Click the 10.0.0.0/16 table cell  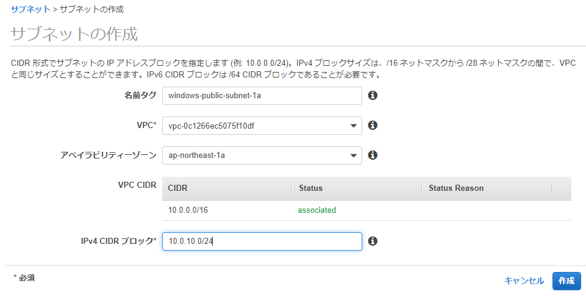pos(188,210)
